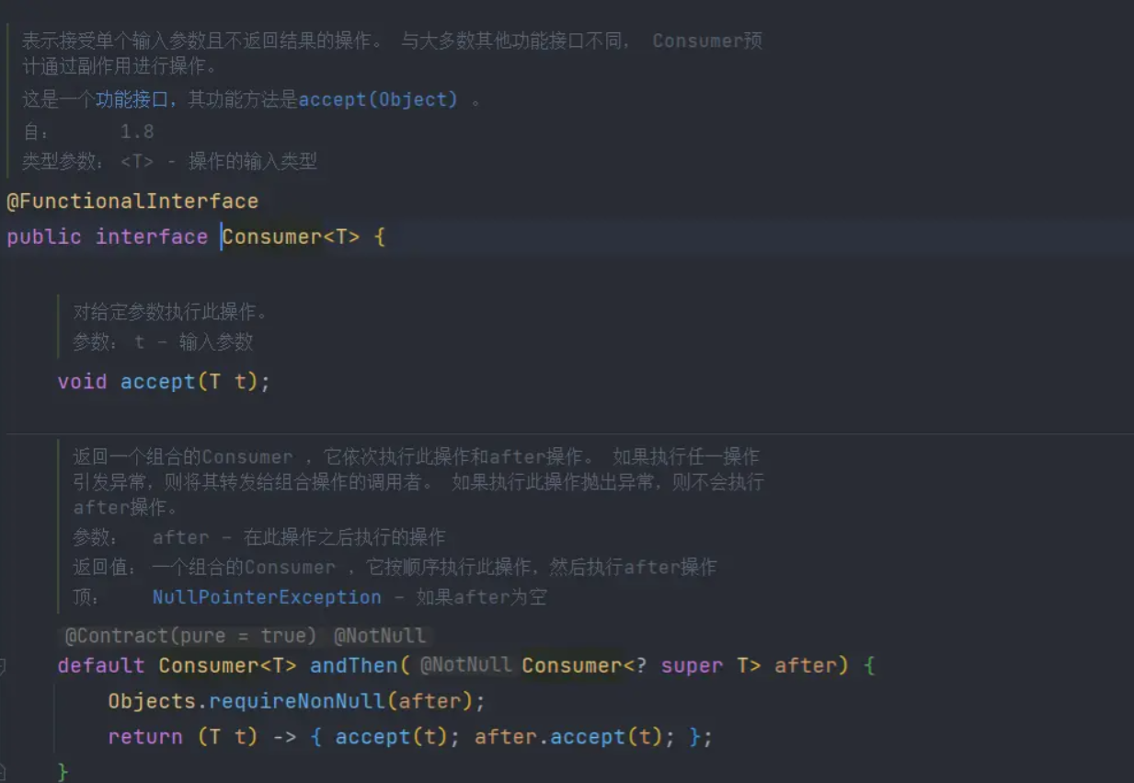Collapse the andThen method using gutter fold marker

tap(3, 665)
